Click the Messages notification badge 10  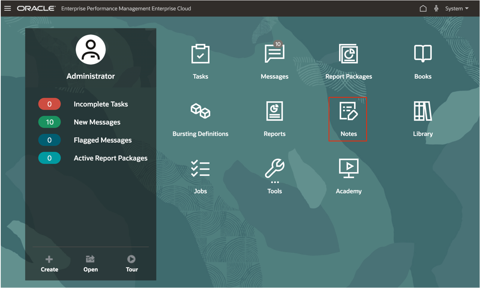[278, 44]
